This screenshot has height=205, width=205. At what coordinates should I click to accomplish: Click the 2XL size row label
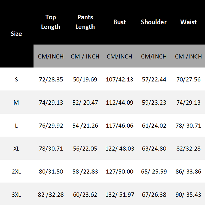16,172
